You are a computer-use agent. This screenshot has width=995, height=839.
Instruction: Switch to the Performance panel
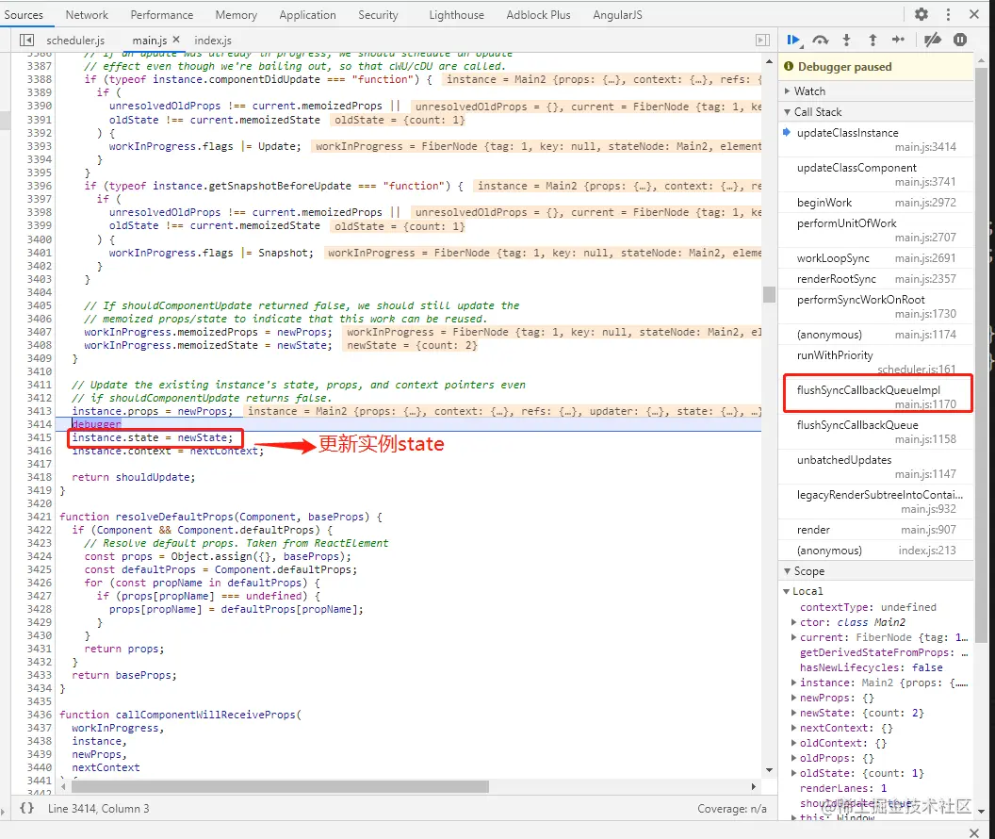162,14
